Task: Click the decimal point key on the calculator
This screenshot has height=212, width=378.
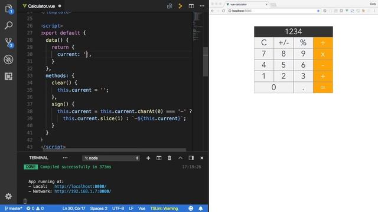Action: click(x=303, y=88)
